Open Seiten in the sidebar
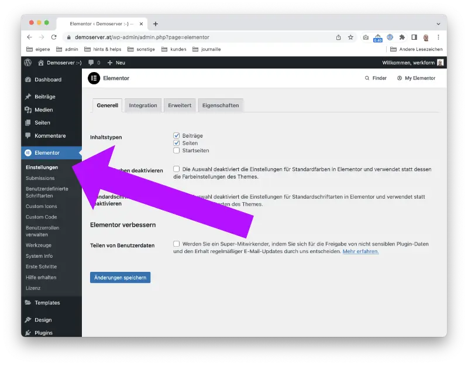 (x=51, y=122)
